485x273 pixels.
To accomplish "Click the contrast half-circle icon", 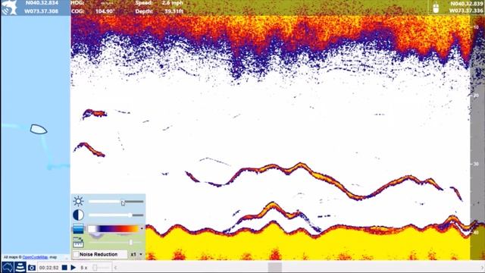I will point(78,215).
